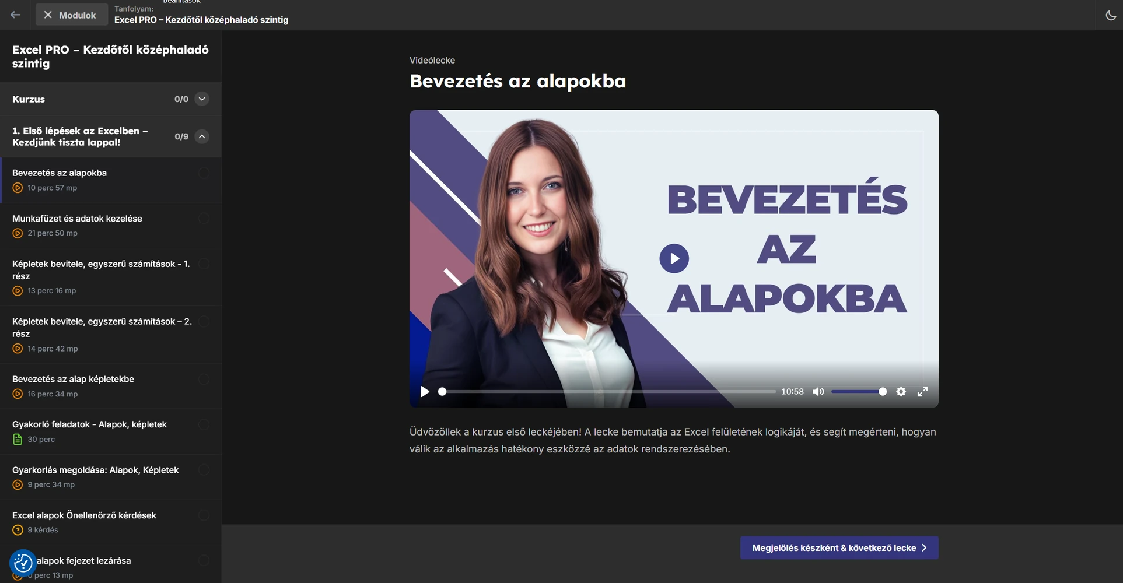Toggle completion circle for Képletek bevitele 2. rész
1123x583 pixels.
click(x=204, y=322)
